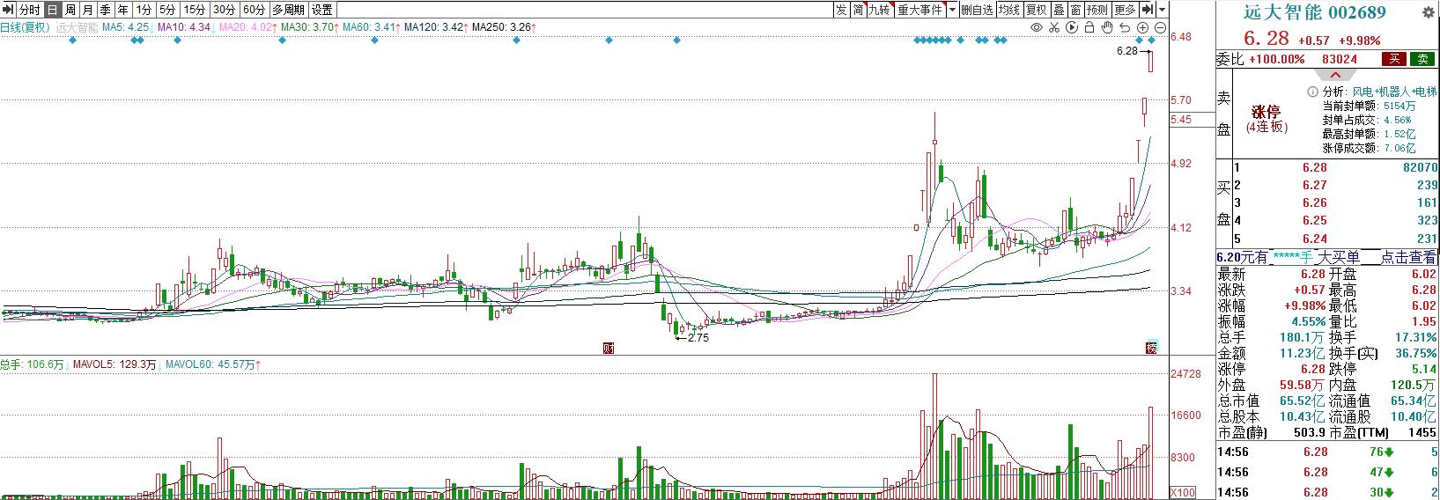Click the collapse arrow icon left of 分时
This screenshot has height=500, width=1440.
coord(8,10)
